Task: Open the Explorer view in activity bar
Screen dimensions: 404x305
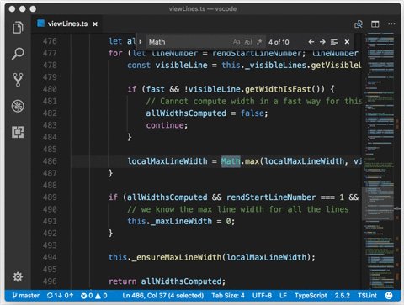Action: pyautogui.click(x=18, y=28)
